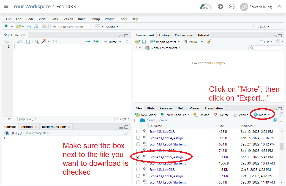
Task: Click the code tools magic wand icon
Action: click(43, 42)
